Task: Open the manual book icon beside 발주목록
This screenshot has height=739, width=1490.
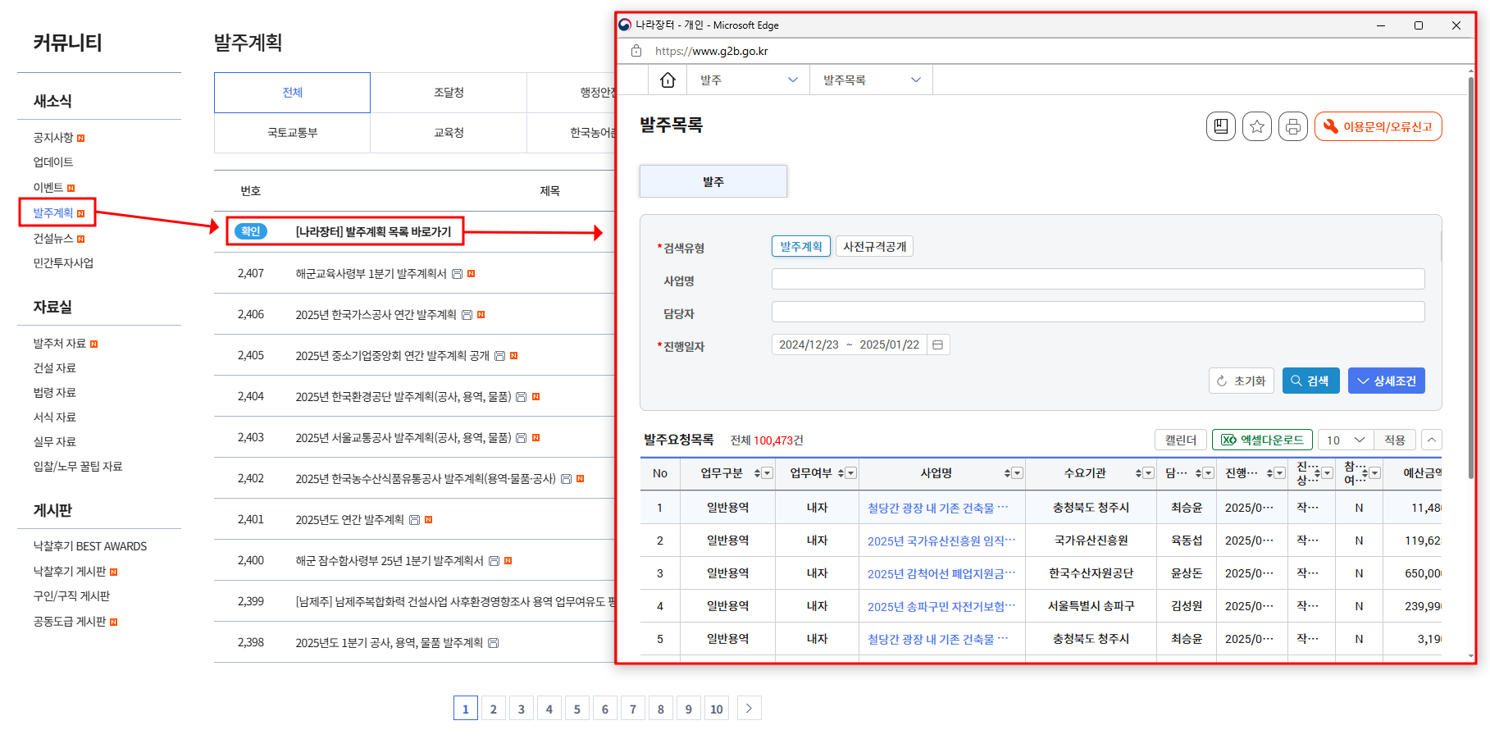Action: tap(1221, 126)
